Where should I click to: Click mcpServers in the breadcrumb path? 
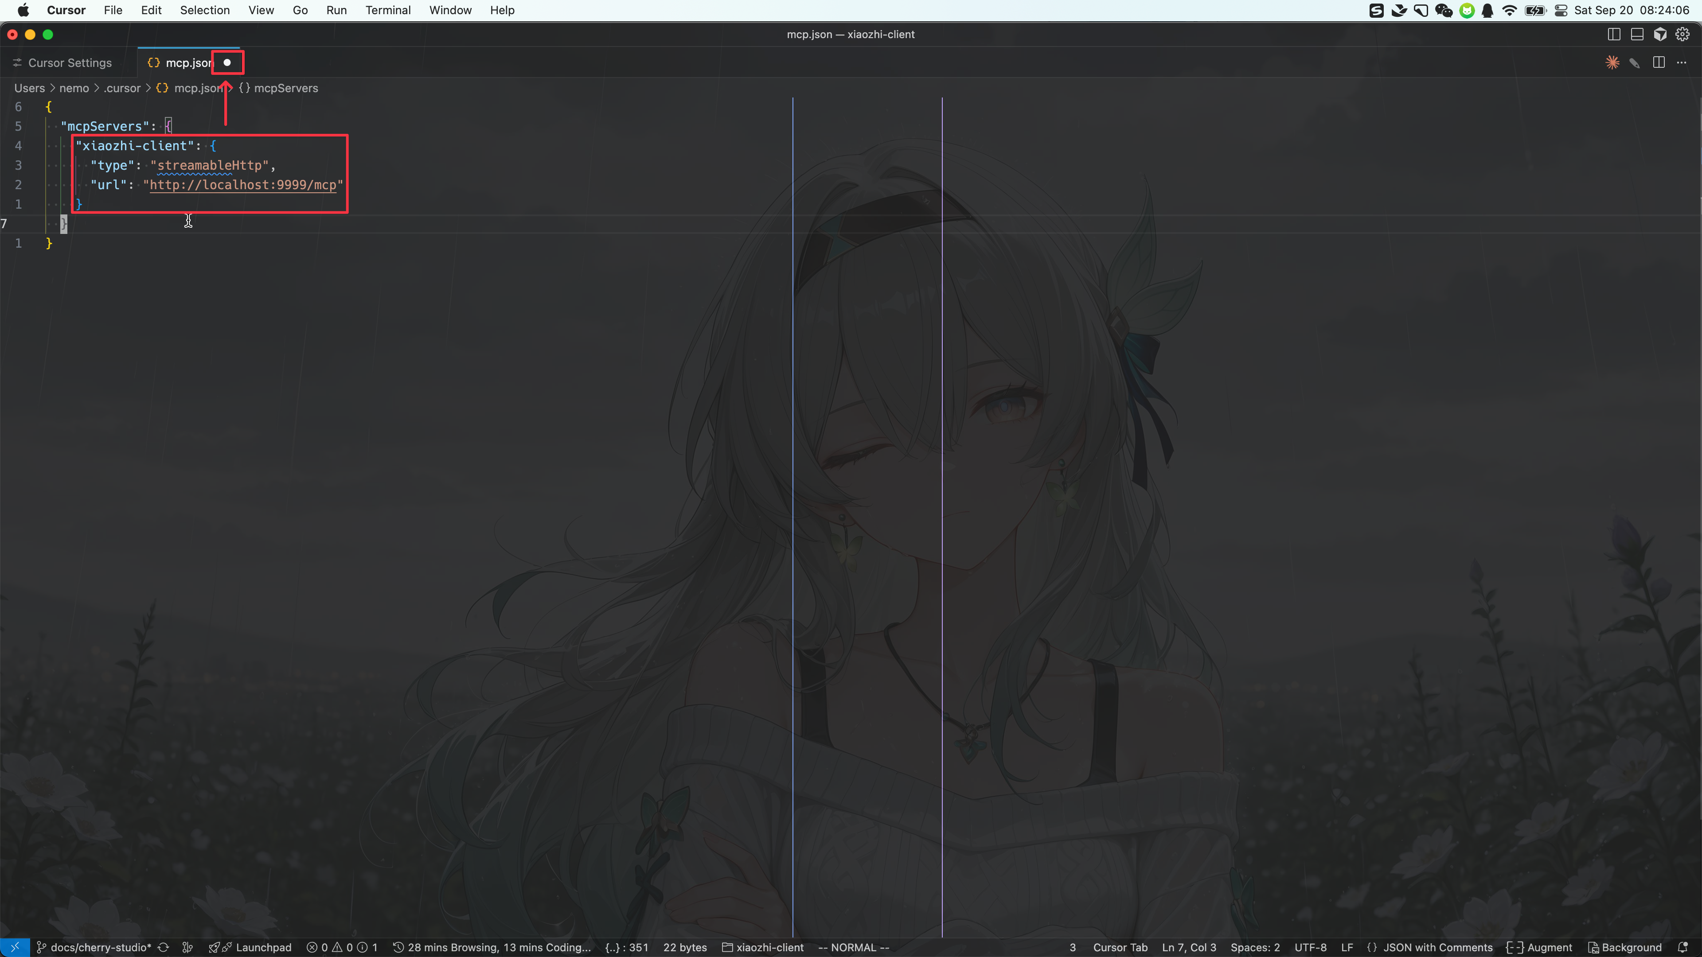285,88
